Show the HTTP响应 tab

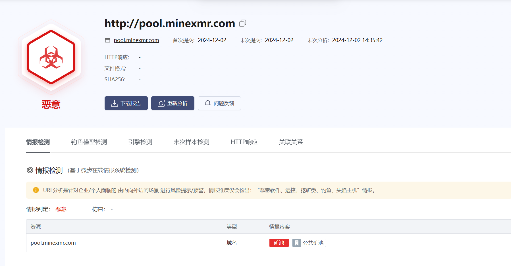[244, 142]
